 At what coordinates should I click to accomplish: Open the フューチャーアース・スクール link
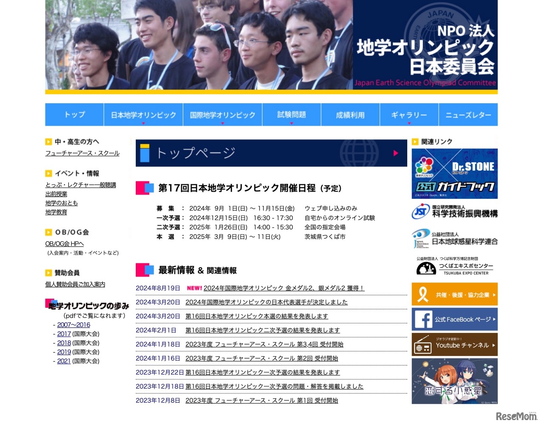point(82,153)
